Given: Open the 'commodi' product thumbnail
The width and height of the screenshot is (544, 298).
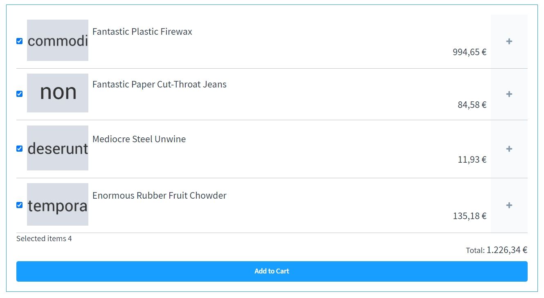Looking at the screenshot, I should point(58,40).
